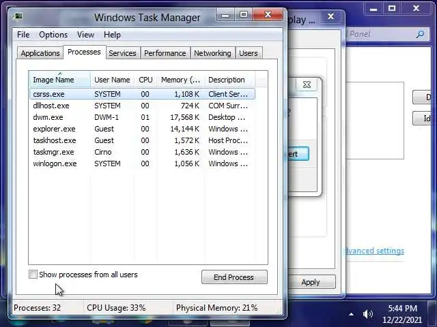
Task: Switch to the Services tab
Action: [122, 53]
